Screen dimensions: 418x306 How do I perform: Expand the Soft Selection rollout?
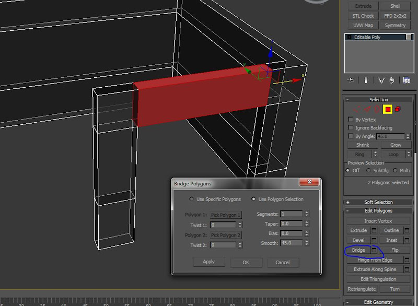[347, 202]
